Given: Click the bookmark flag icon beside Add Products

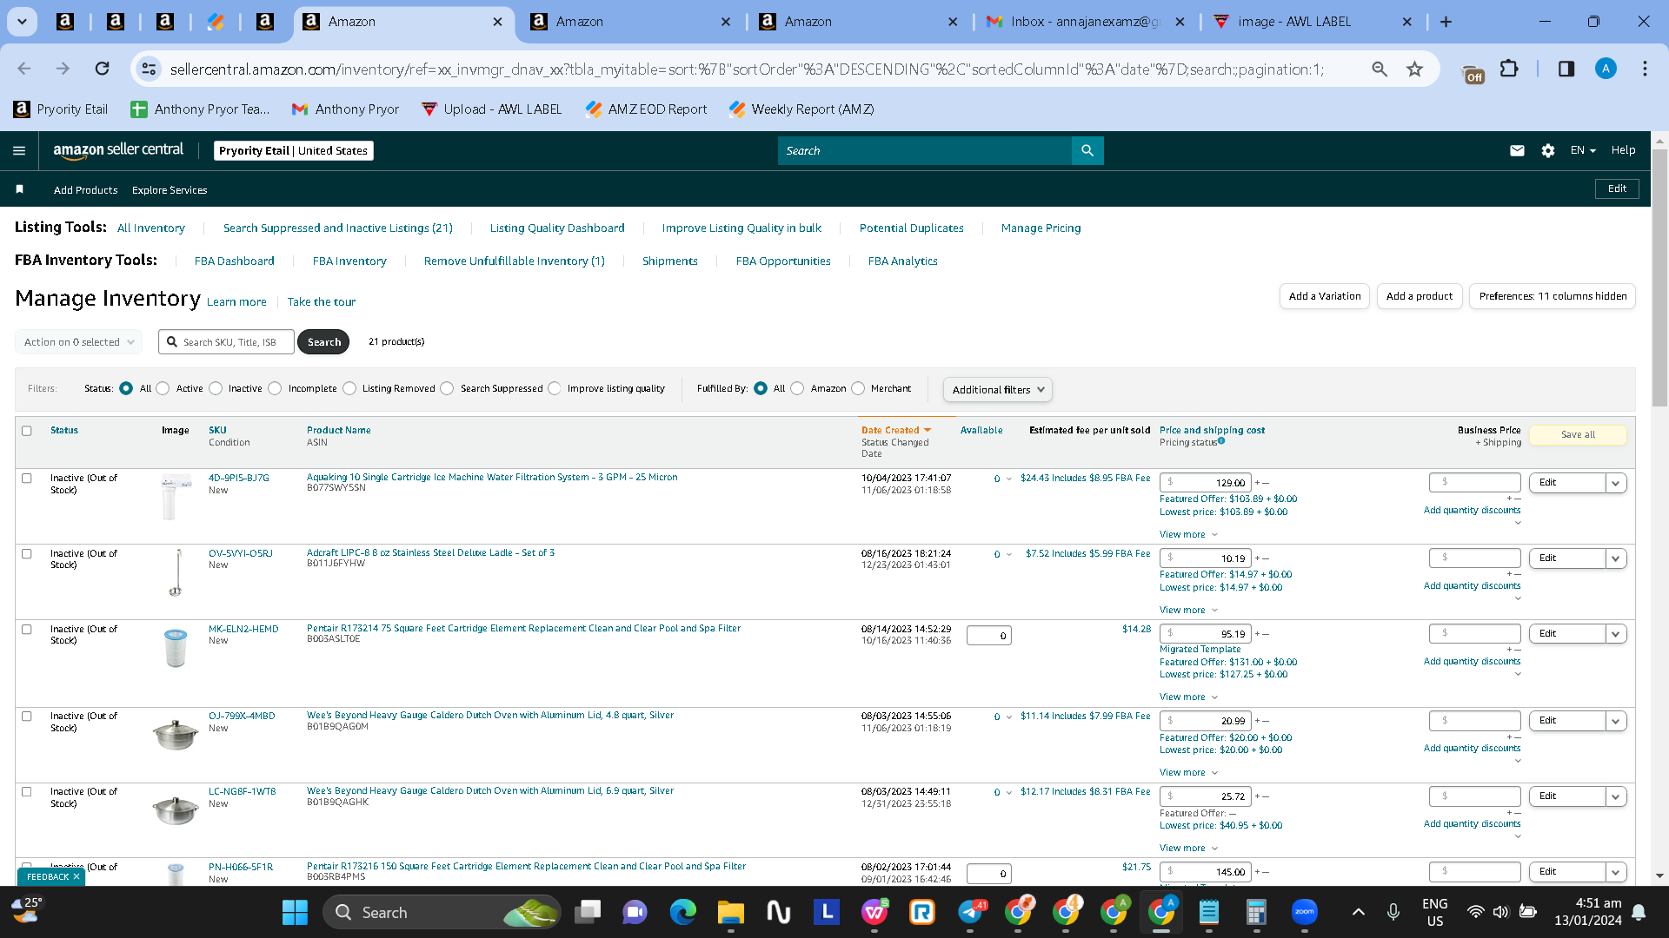Looking at the screenshot, I should tap(19, 189).
